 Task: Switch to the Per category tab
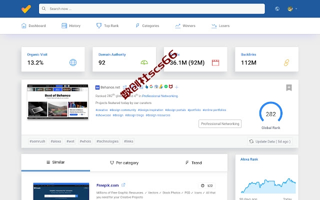point(124,162)
